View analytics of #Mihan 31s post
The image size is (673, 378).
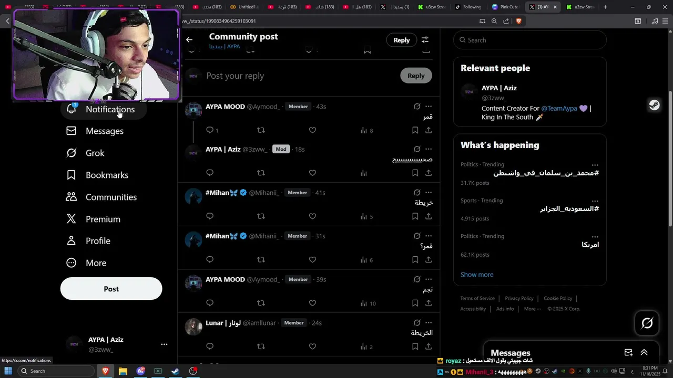point(366,259)
